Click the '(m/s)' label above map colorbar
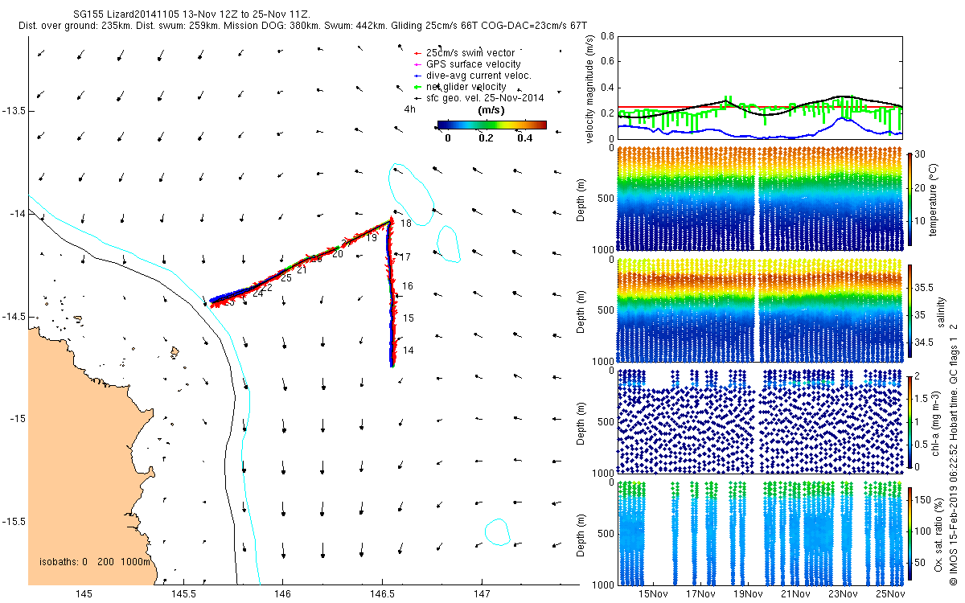Image resolution: width=965 pixels, height=603 pixels. (491, 110)
